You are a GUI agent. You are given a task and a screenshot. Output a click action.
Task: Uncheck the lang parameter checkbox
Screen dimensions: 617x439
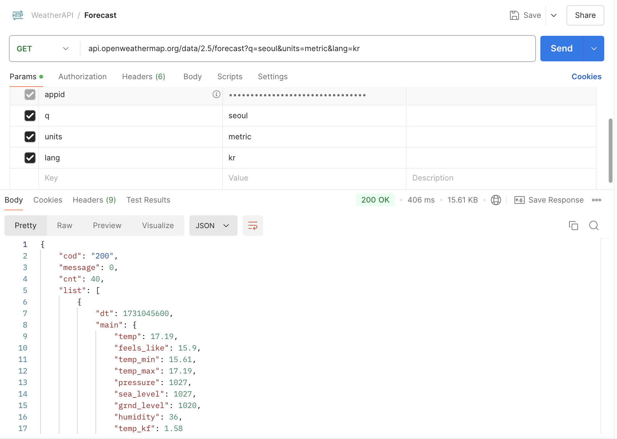30,158
